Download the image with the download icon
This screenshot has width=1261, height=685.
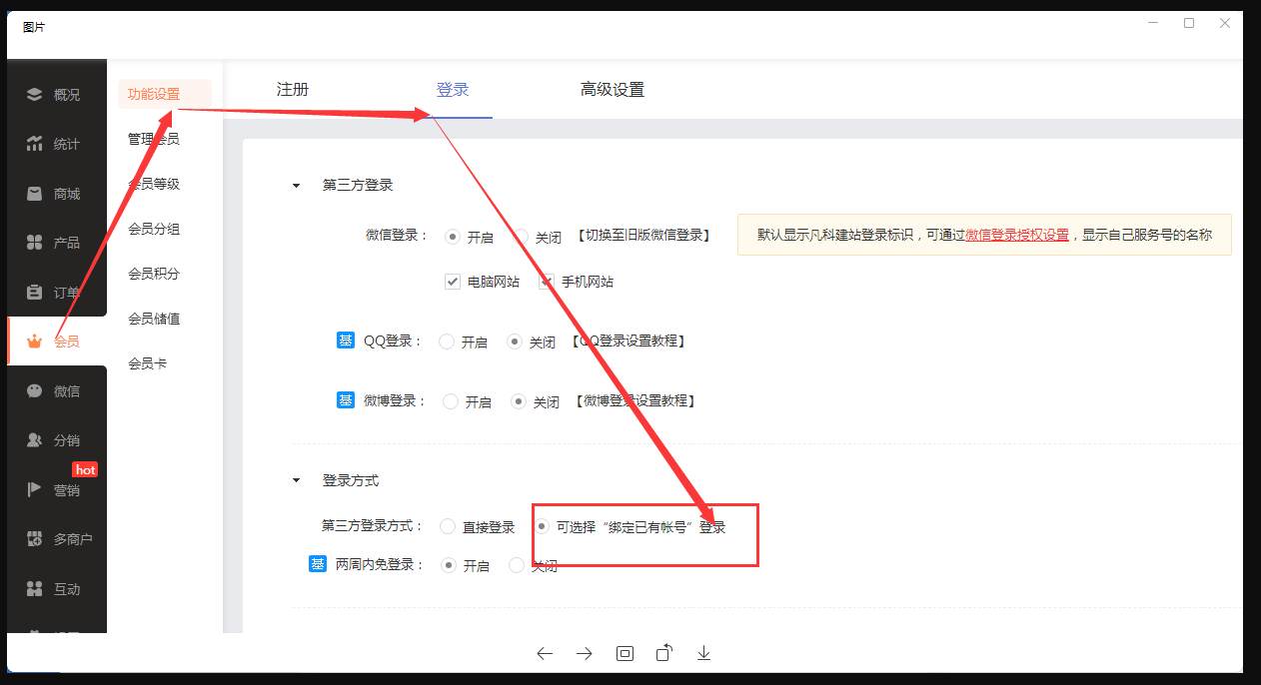(x=704, y=653)
